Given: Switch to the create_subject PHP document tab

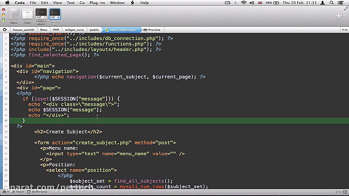Looking at the screenshot, I should (41, 17).
